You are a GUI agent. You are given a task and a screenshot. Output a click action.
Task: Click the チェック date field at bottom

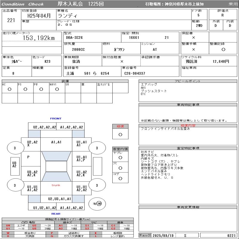tap(163, 235)
